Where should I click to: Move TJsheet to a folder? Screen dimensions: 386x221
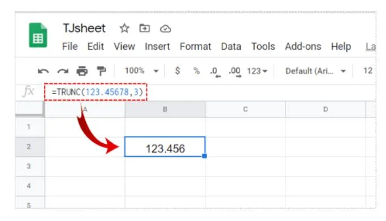click(x=145, y=29)
